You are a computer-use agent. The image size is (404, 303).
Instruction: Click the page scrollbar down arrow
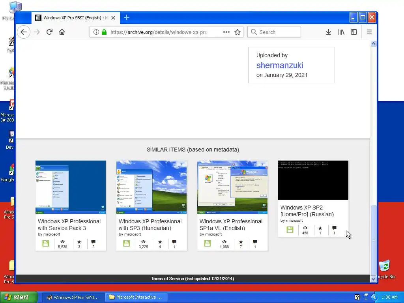[373, 279]
